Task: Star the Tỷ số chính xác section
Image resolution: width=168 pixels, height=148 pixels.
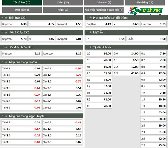Action: click(91, 47)
